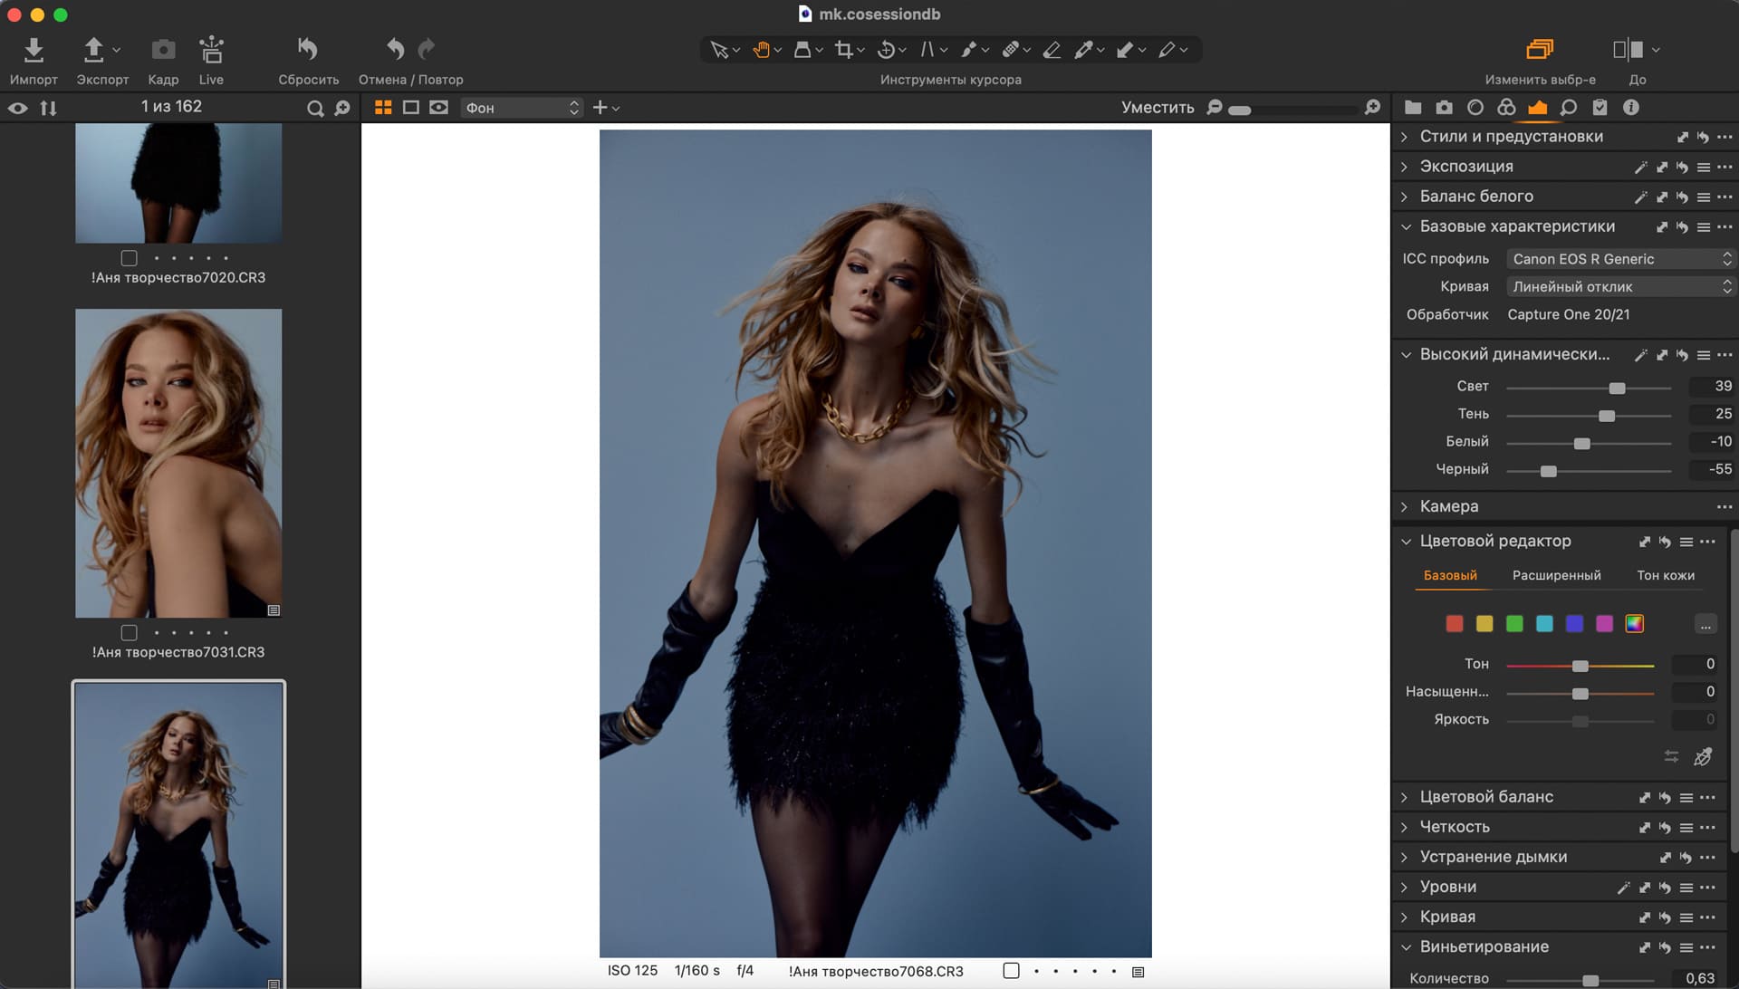Select the 7031.CR3 portrait thumbnail
The width and height of the screenshot is (1739, 989).
click(178, 463)
